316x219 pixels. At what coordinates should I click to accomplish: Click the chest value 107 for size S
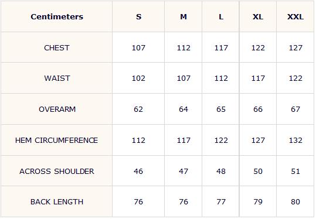[138, 47]
